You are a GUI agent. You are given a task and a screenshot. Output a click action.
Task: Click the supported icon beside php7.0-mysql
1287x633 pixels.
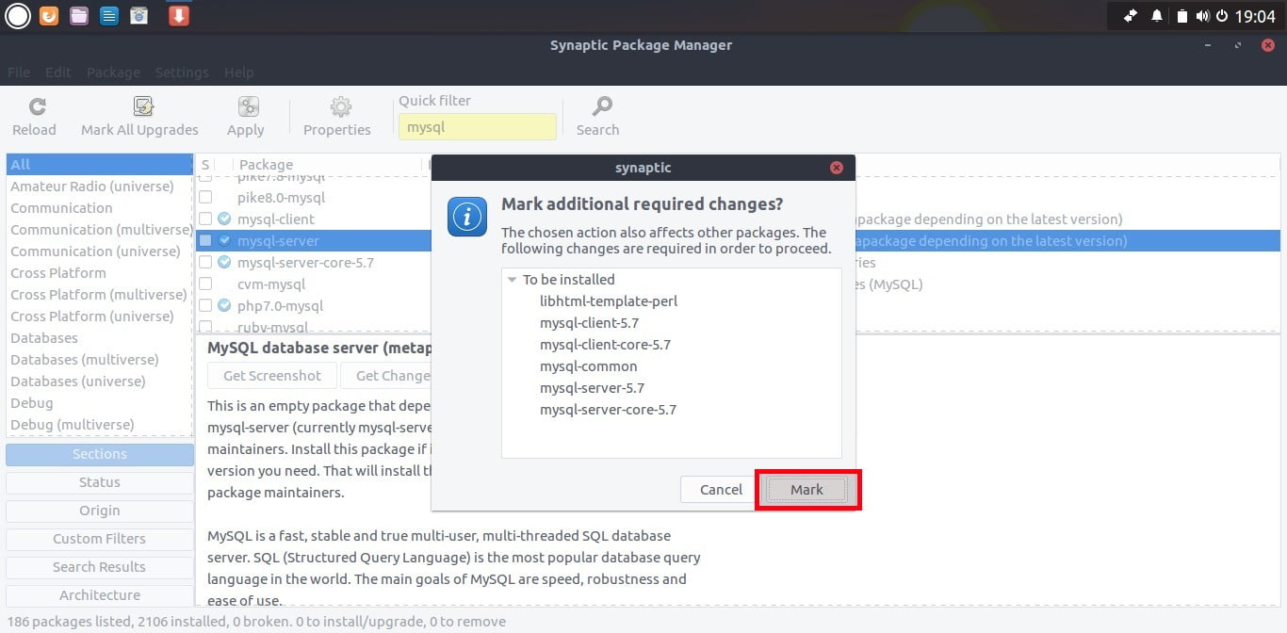click(x=224, y=306)
